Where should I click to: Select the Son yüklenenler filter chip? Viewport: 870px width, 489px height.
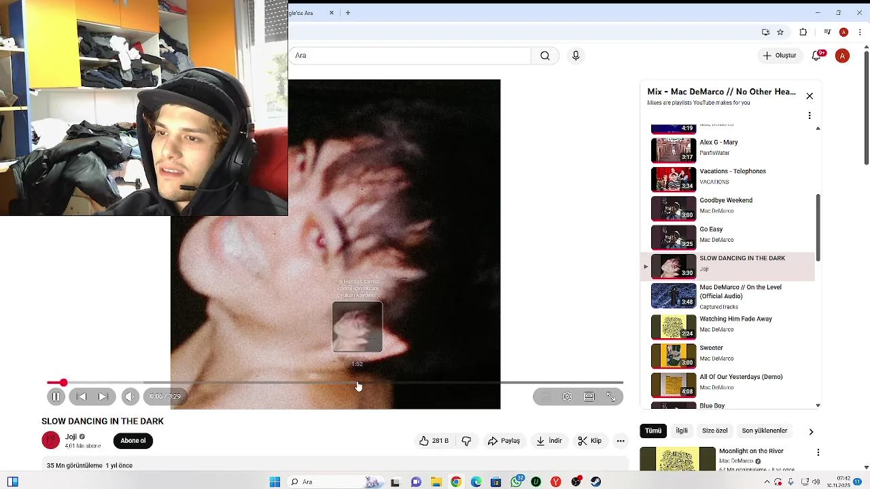point(765,431)
